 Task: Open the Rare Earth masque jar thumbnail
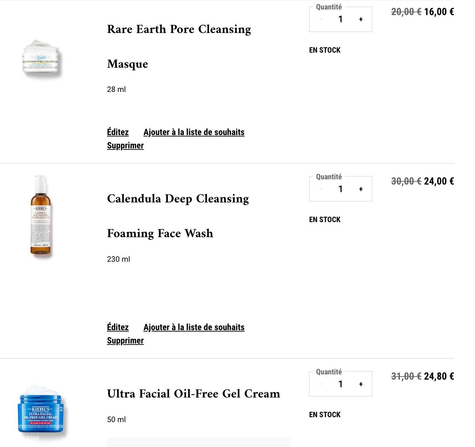click(41, 58)
